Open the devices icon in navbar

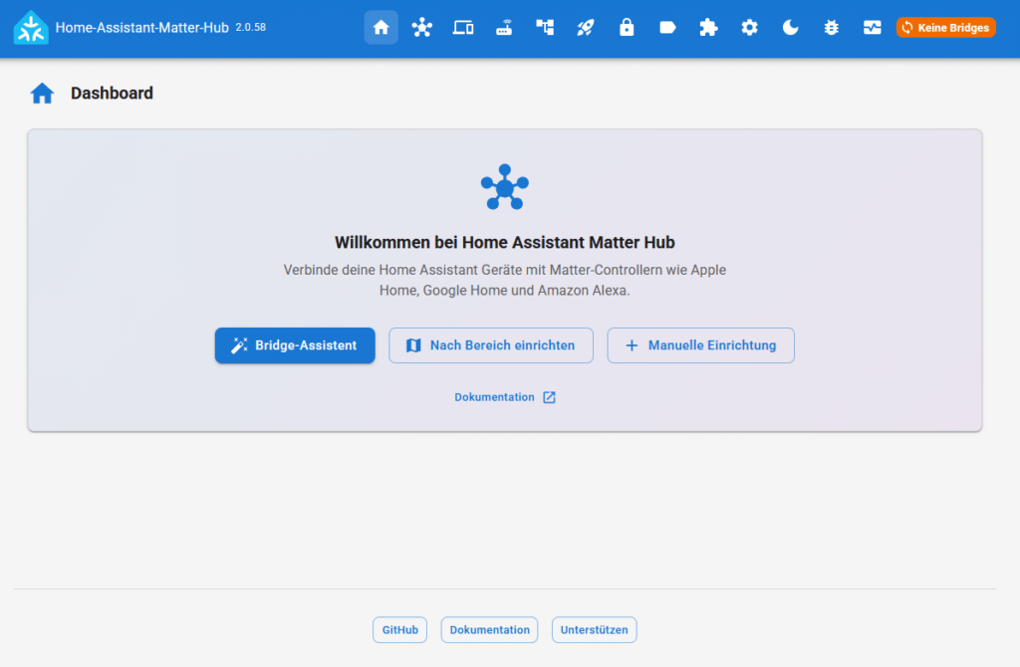pos(462,27)
